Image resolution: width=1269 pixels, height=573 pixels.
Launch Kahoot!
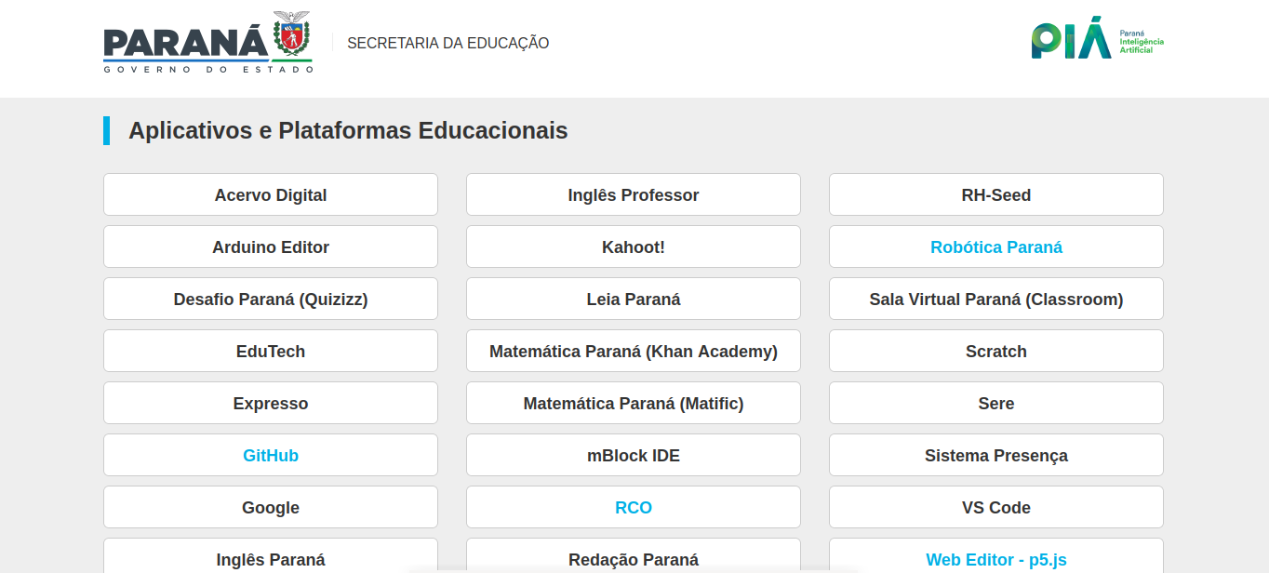(634, 247)
